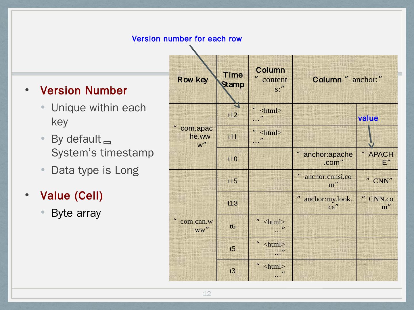
Task: Click the t12 timestamp cell
Action: pos(233,115)
